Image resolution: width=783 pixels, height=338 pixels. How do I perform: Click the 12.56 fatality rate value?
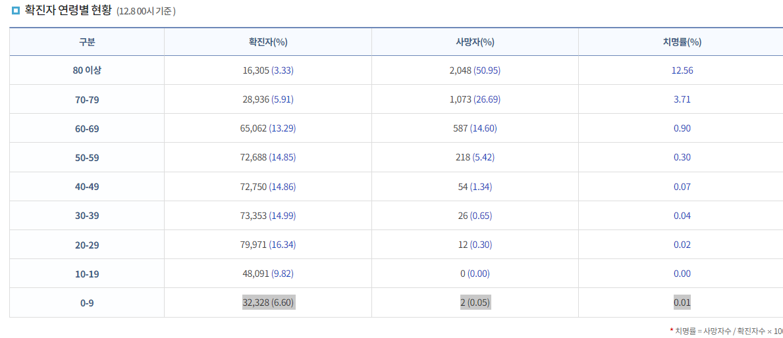coord(682,70)
